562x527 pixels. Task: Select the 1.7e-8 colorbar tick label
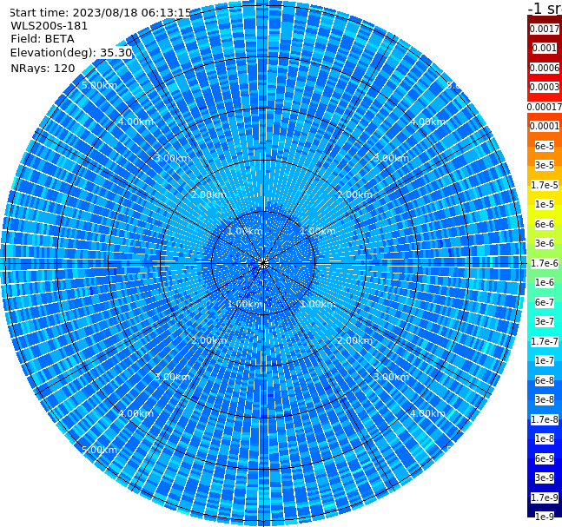[x=545, y=419]
